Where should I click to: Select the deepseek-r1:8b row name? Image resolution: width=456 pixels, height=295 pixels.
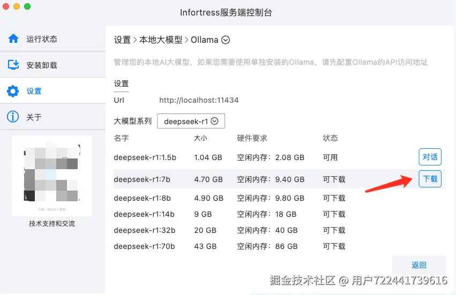142,198
